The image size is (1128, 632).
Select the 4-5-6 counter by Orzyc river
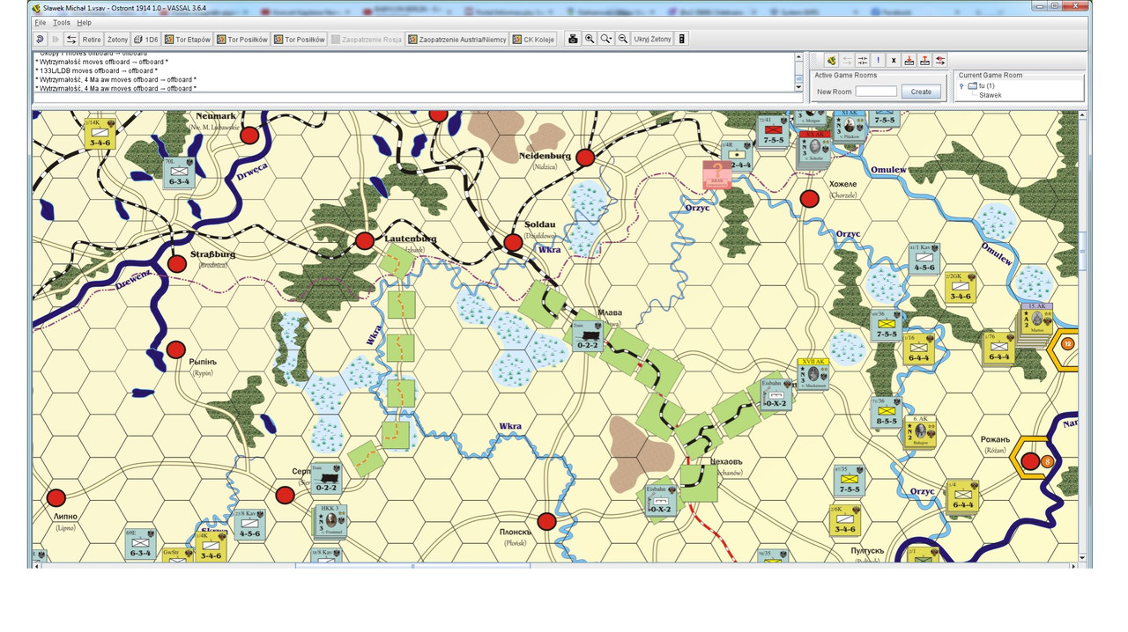(x=924, y=258)
